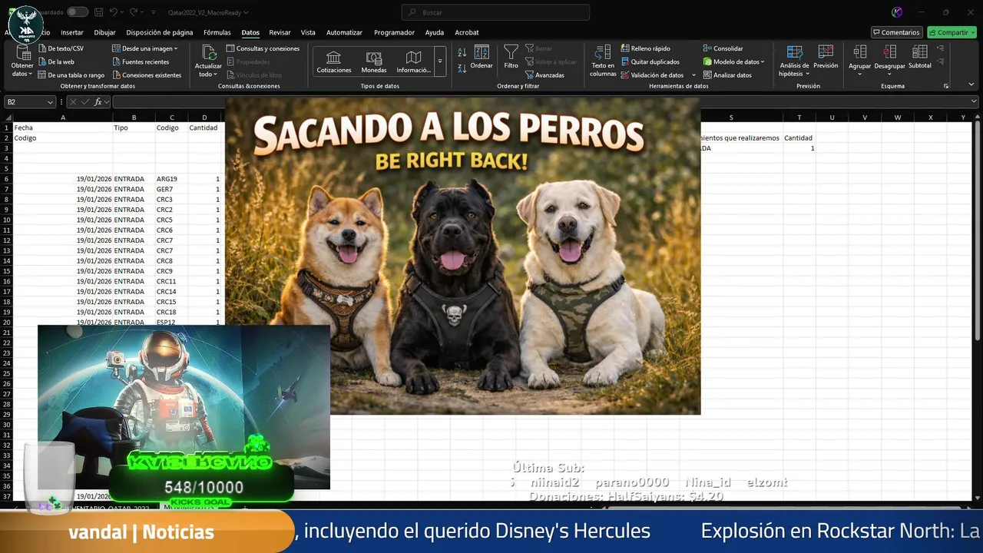Click the vertical scrollbar
This screenshot has height=553, width=983.
point(978,230)
